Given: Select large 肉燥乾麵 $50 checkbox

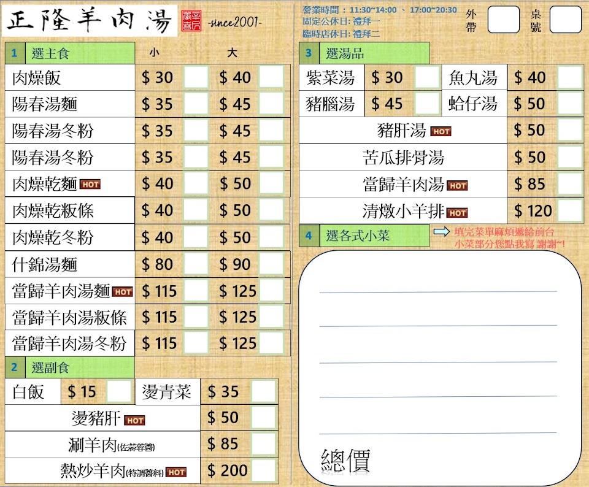Looking at the screenshot, I should (x=271, y=183).
